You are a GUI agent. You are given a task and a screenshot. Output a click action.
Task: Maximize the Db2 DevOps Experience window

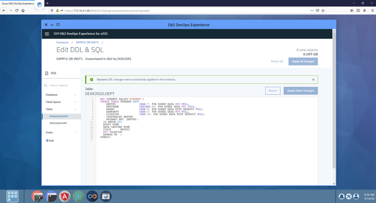[58, 25]
